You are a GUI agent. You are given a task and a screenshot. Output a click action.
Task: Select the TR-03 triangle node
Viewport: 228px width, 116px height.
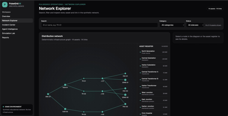[84, 112]
